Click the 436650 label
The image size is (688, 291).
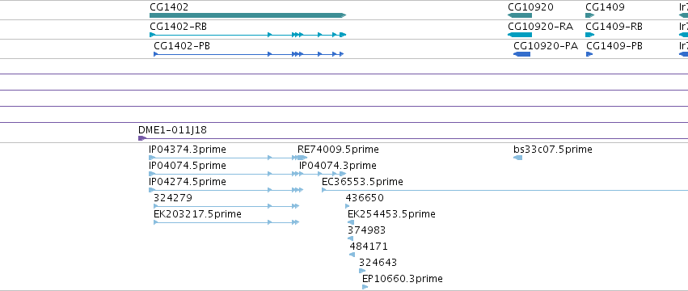click(x=365, y=198)
